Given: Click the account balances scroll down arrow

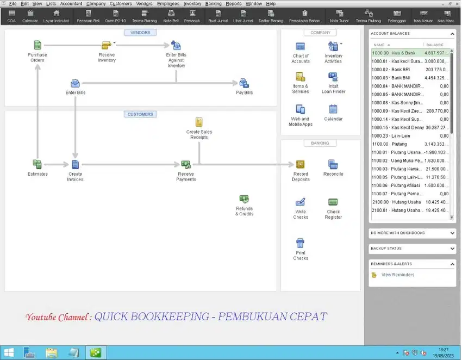Looking at the screenshot, I should [x=452, y=218].
